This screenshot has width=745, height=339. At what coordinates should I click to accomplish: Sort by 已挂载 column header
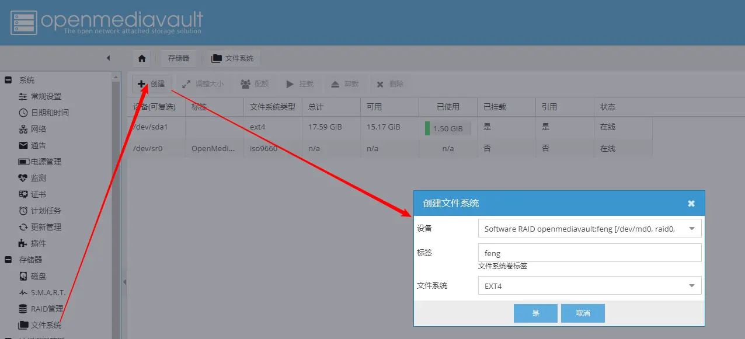click(x=506, y=107)
